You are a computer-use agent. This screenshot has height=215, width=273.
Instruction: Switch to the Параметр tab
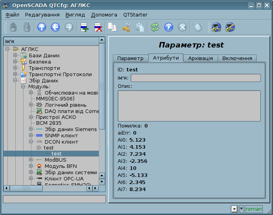click(x=130, y=58)
